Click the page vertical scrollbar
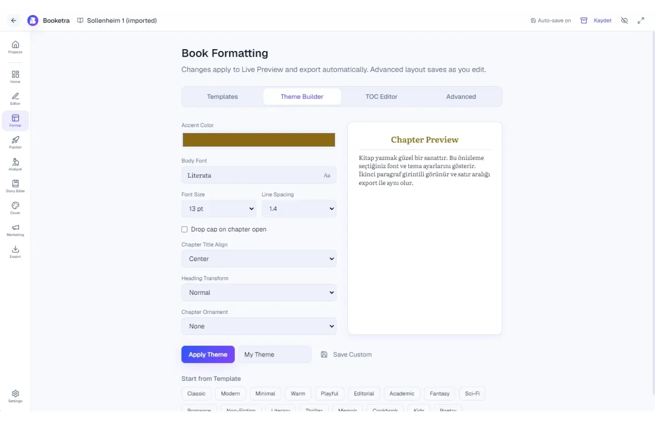This screenshot has width=655, height=421. click(x=653, y=213)
